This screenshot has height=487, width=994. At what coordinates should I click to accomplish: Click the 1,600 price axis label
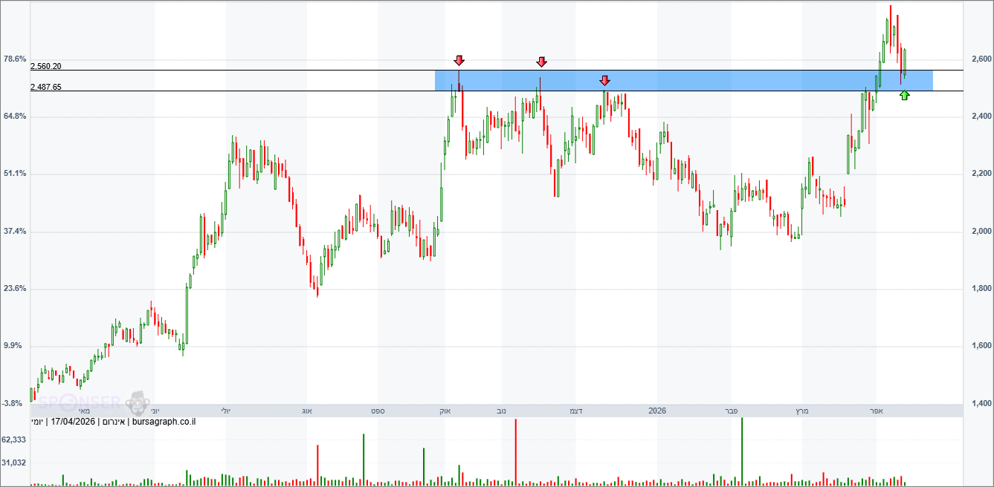coord(981,346)
